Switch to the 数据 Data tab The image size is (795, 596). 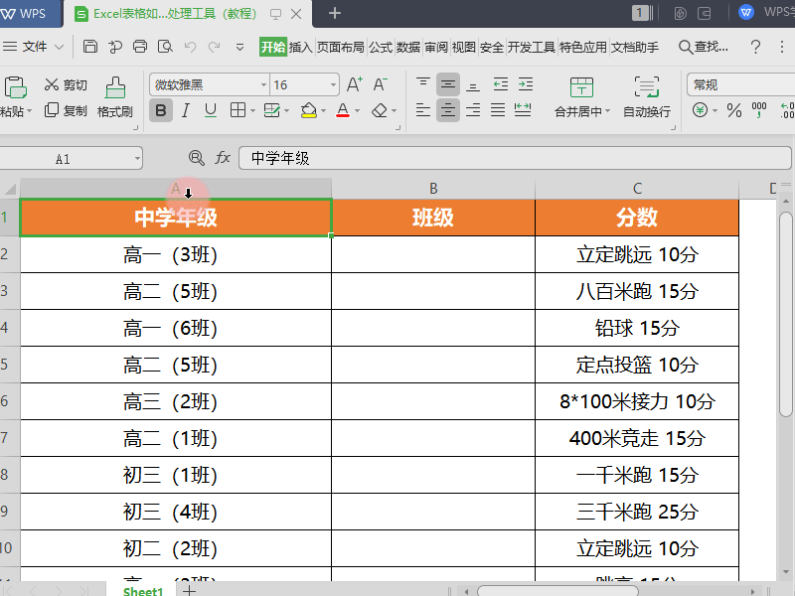pyautogui.click(x=408, y=47)
